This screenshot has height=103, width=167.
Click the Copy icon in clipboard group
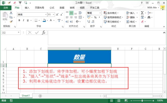pyautogui.click(x=11, y=17)
